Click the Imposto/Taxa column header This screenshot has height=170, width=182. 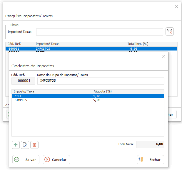coord(24,91)
